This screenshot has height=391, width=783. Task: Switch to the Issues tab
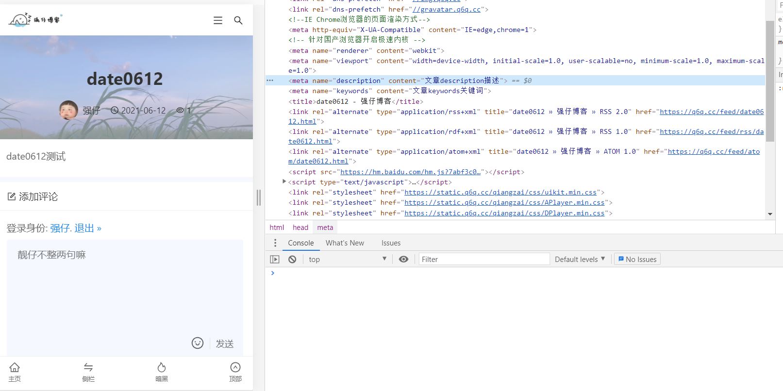pos(391,243)
